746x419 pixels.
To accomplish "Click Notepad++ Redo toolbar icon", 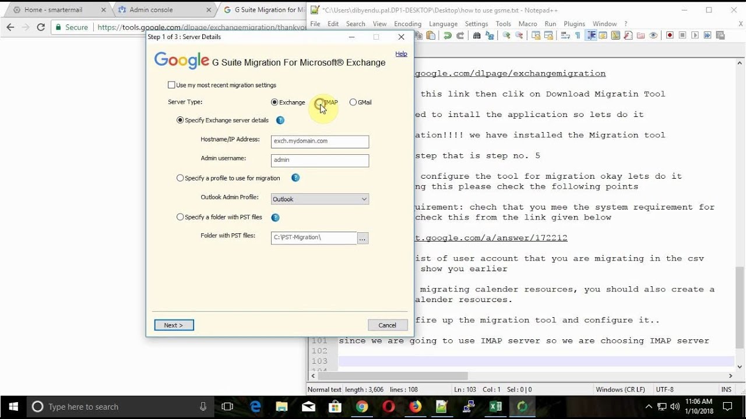I will [460, 35].
